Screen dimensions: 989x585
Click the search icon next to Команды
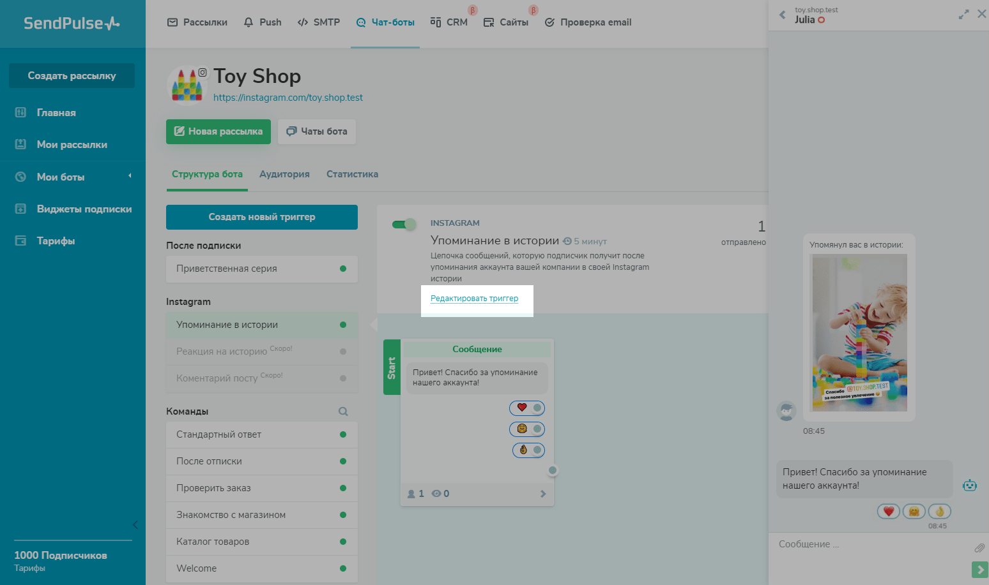coord(343,411)
